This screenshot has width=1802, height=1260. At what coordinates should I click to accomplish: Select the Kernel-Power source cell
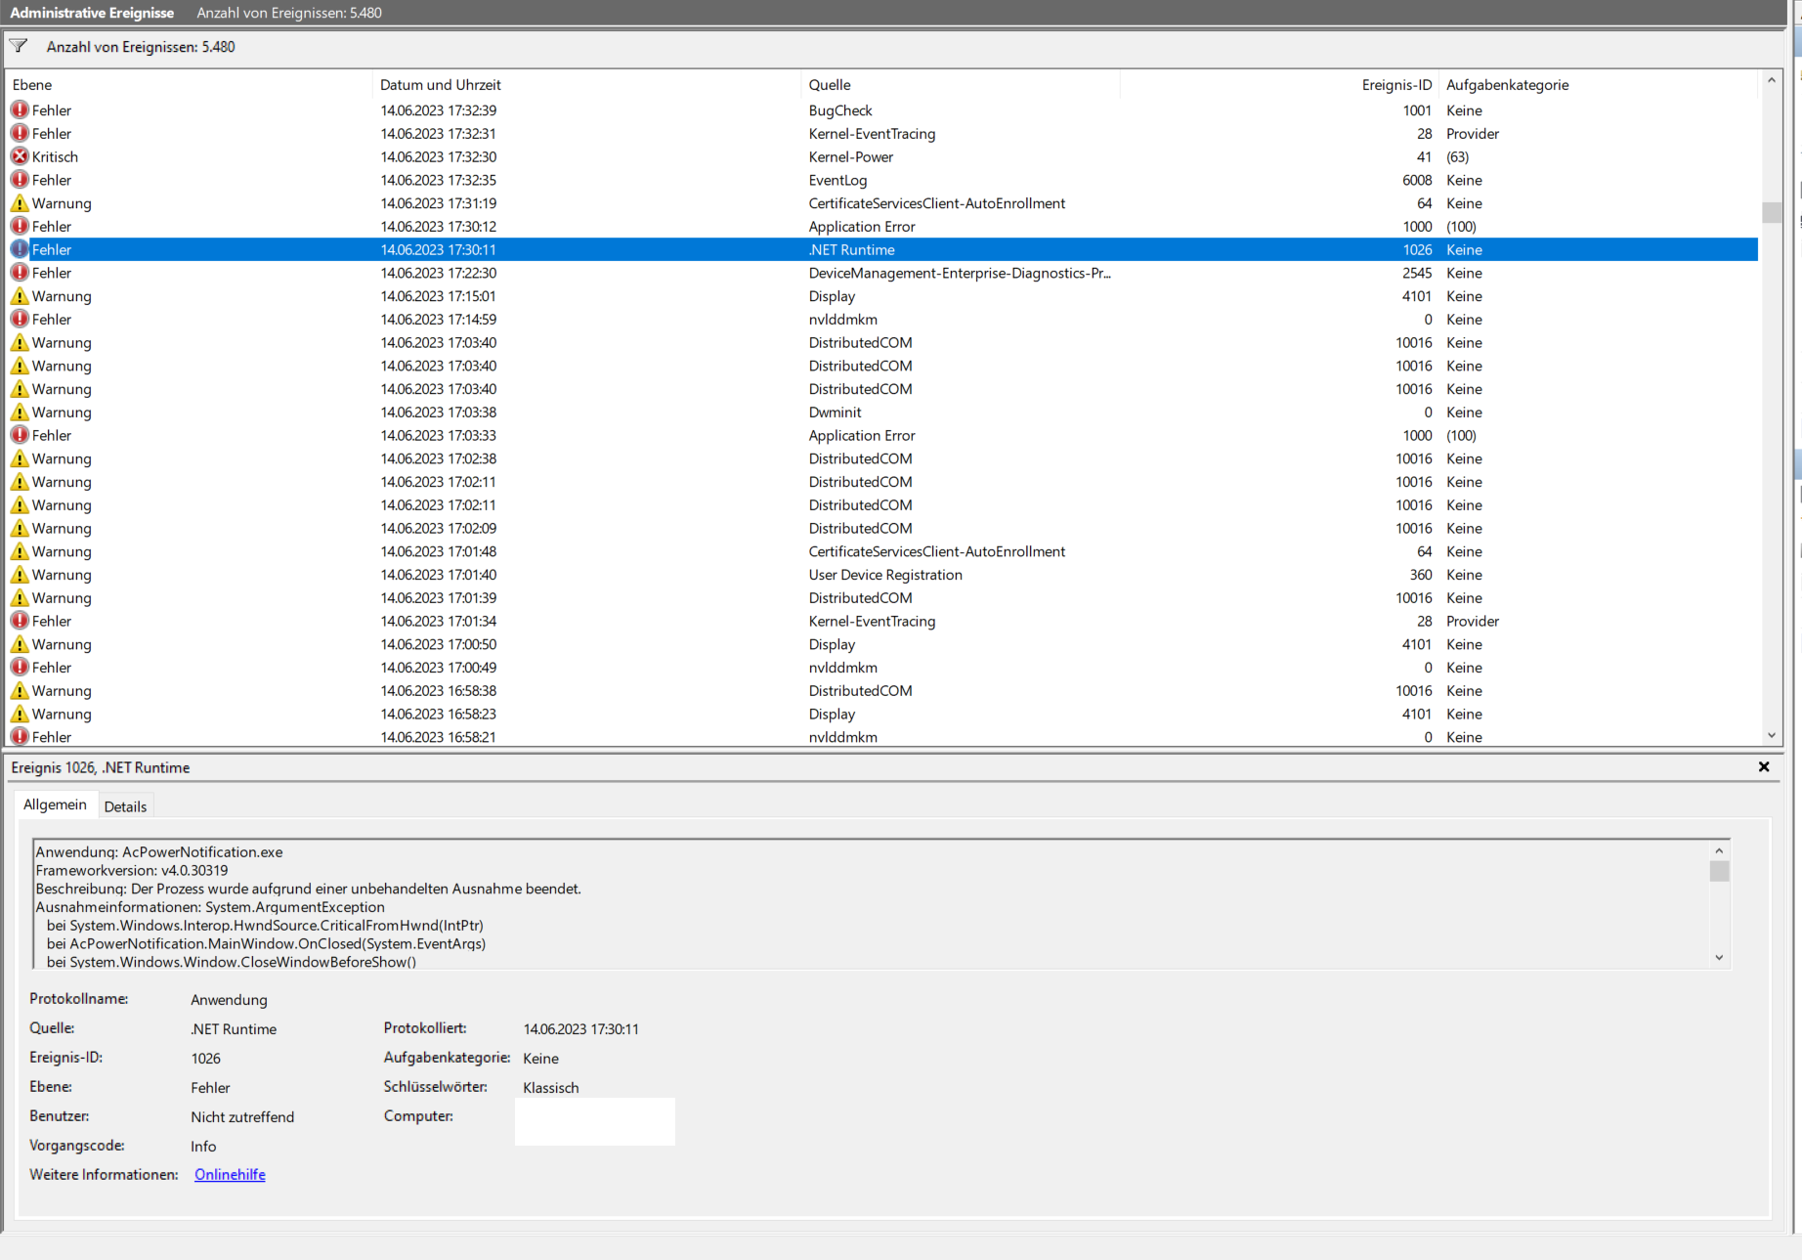(x=851, y=156)
